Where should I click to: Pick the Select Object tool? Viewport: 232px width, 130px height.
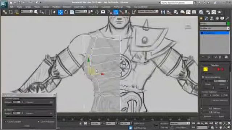pyautogui.click(x=36, y=12)
